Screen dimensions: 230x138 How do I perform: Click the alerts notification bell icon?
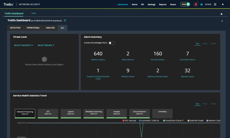(196, 5)
